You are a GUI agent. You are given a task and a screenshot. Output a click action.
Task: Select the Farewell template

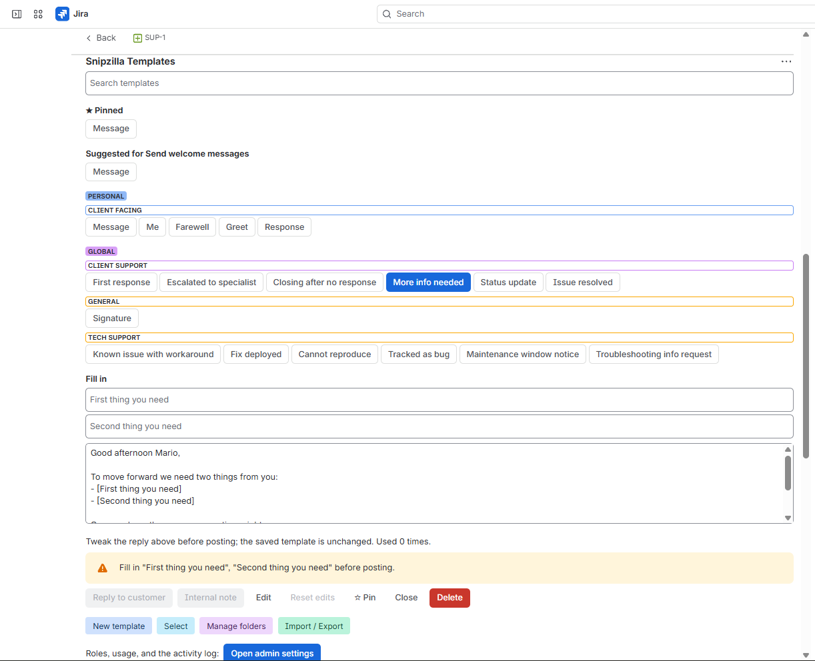click(x=193, y=227)
